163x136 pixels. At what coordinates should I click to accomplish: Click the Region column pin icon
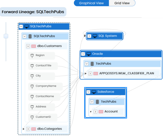32,55
